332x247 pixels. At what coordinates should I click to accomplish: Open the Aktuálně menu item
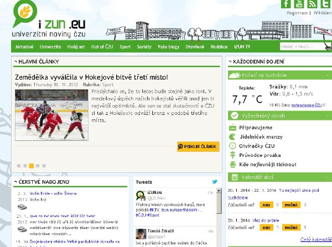pos(24,47)
